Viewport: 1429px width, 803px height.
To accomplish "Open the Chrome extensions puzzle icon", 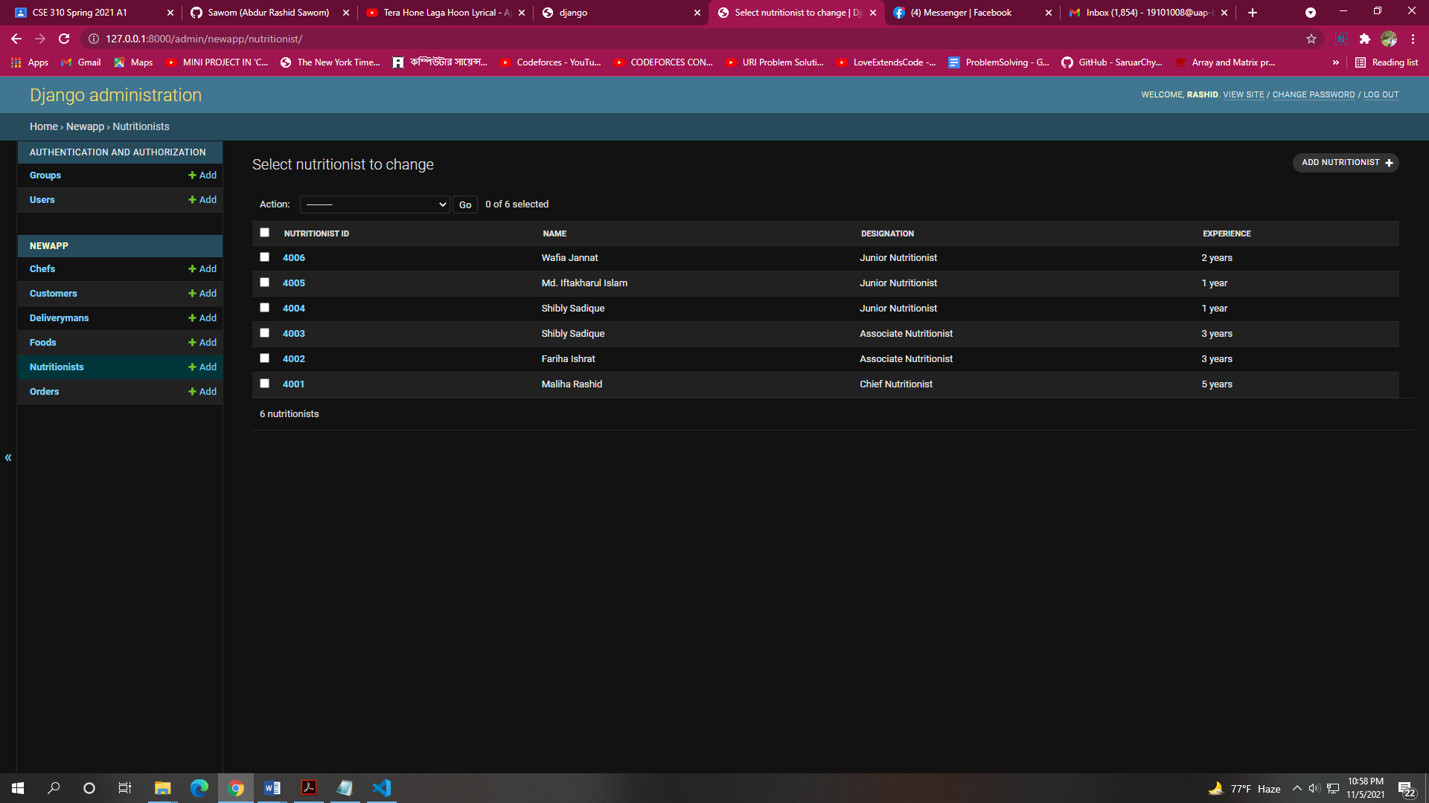I will click(1364, 39).
